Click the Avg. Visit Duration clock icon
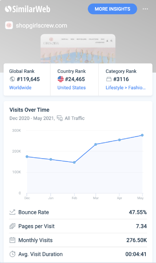Image resolution: width=156 pixels, height=263 pixels. click(12, 254)
